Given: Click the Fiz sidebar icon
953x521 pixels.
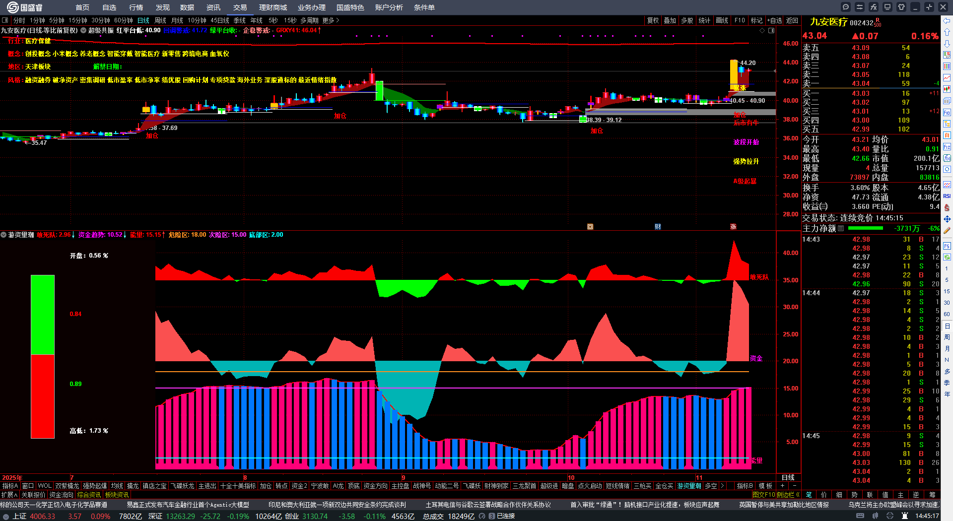Looking at the screenshot, I should 947,147.
